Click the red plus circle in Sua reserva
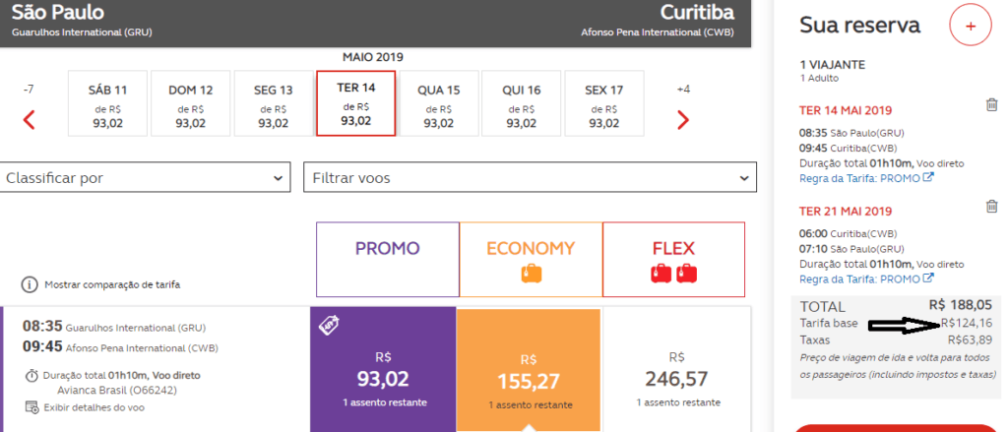 coord(971,26)
